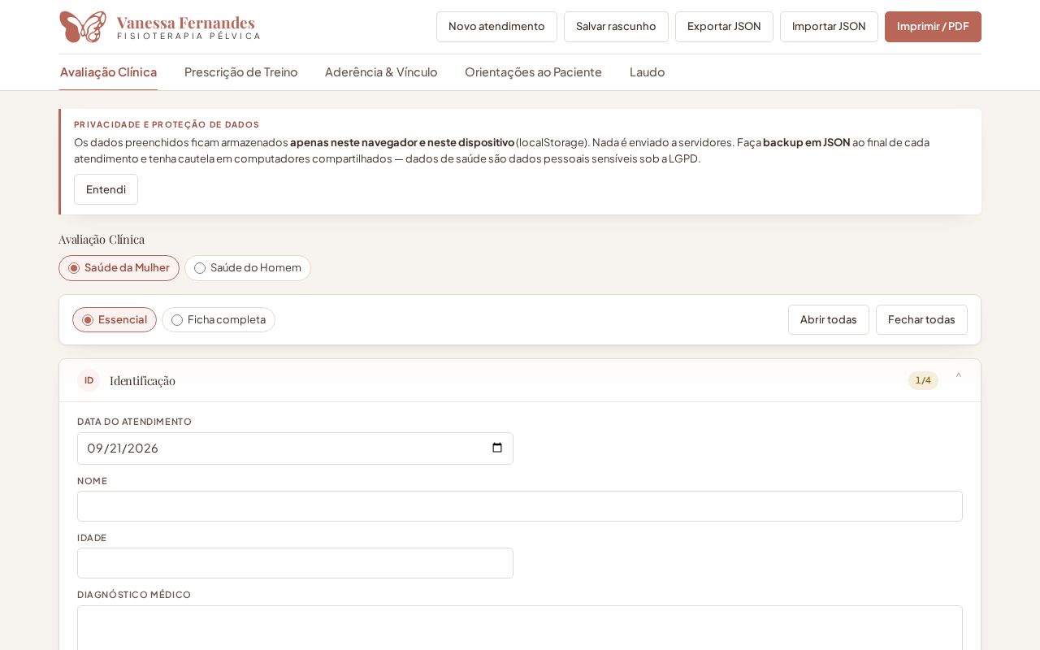The height and width of the screenshot is (650, 1040).
Task: Select the Saúde do Homem radio option
Action: 248,268
